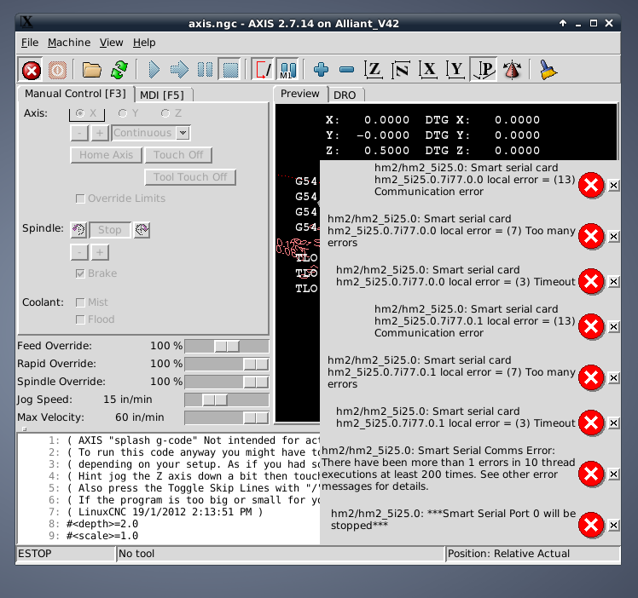Select the Y axis radio button

(x=129, y=113)
